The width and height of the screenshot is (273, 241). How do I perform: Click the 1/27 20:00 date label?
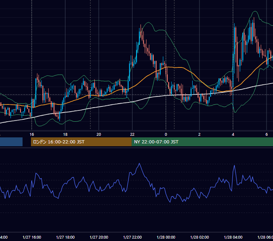point(99,237)
